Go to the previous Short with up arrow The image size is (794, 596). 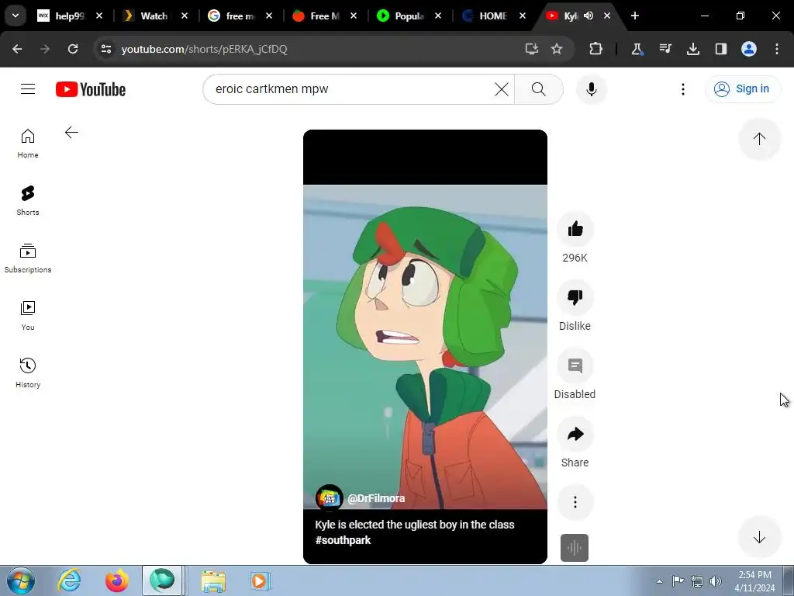pyautogui.click(x=759, y=139)
